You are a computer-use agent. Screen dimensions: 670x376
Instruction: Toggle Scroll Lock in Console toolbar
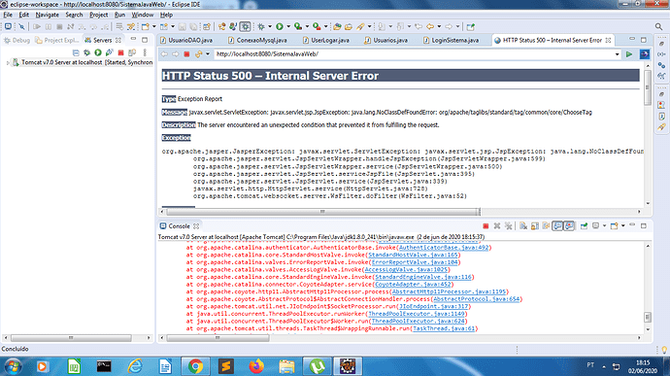tap(535, 225)
